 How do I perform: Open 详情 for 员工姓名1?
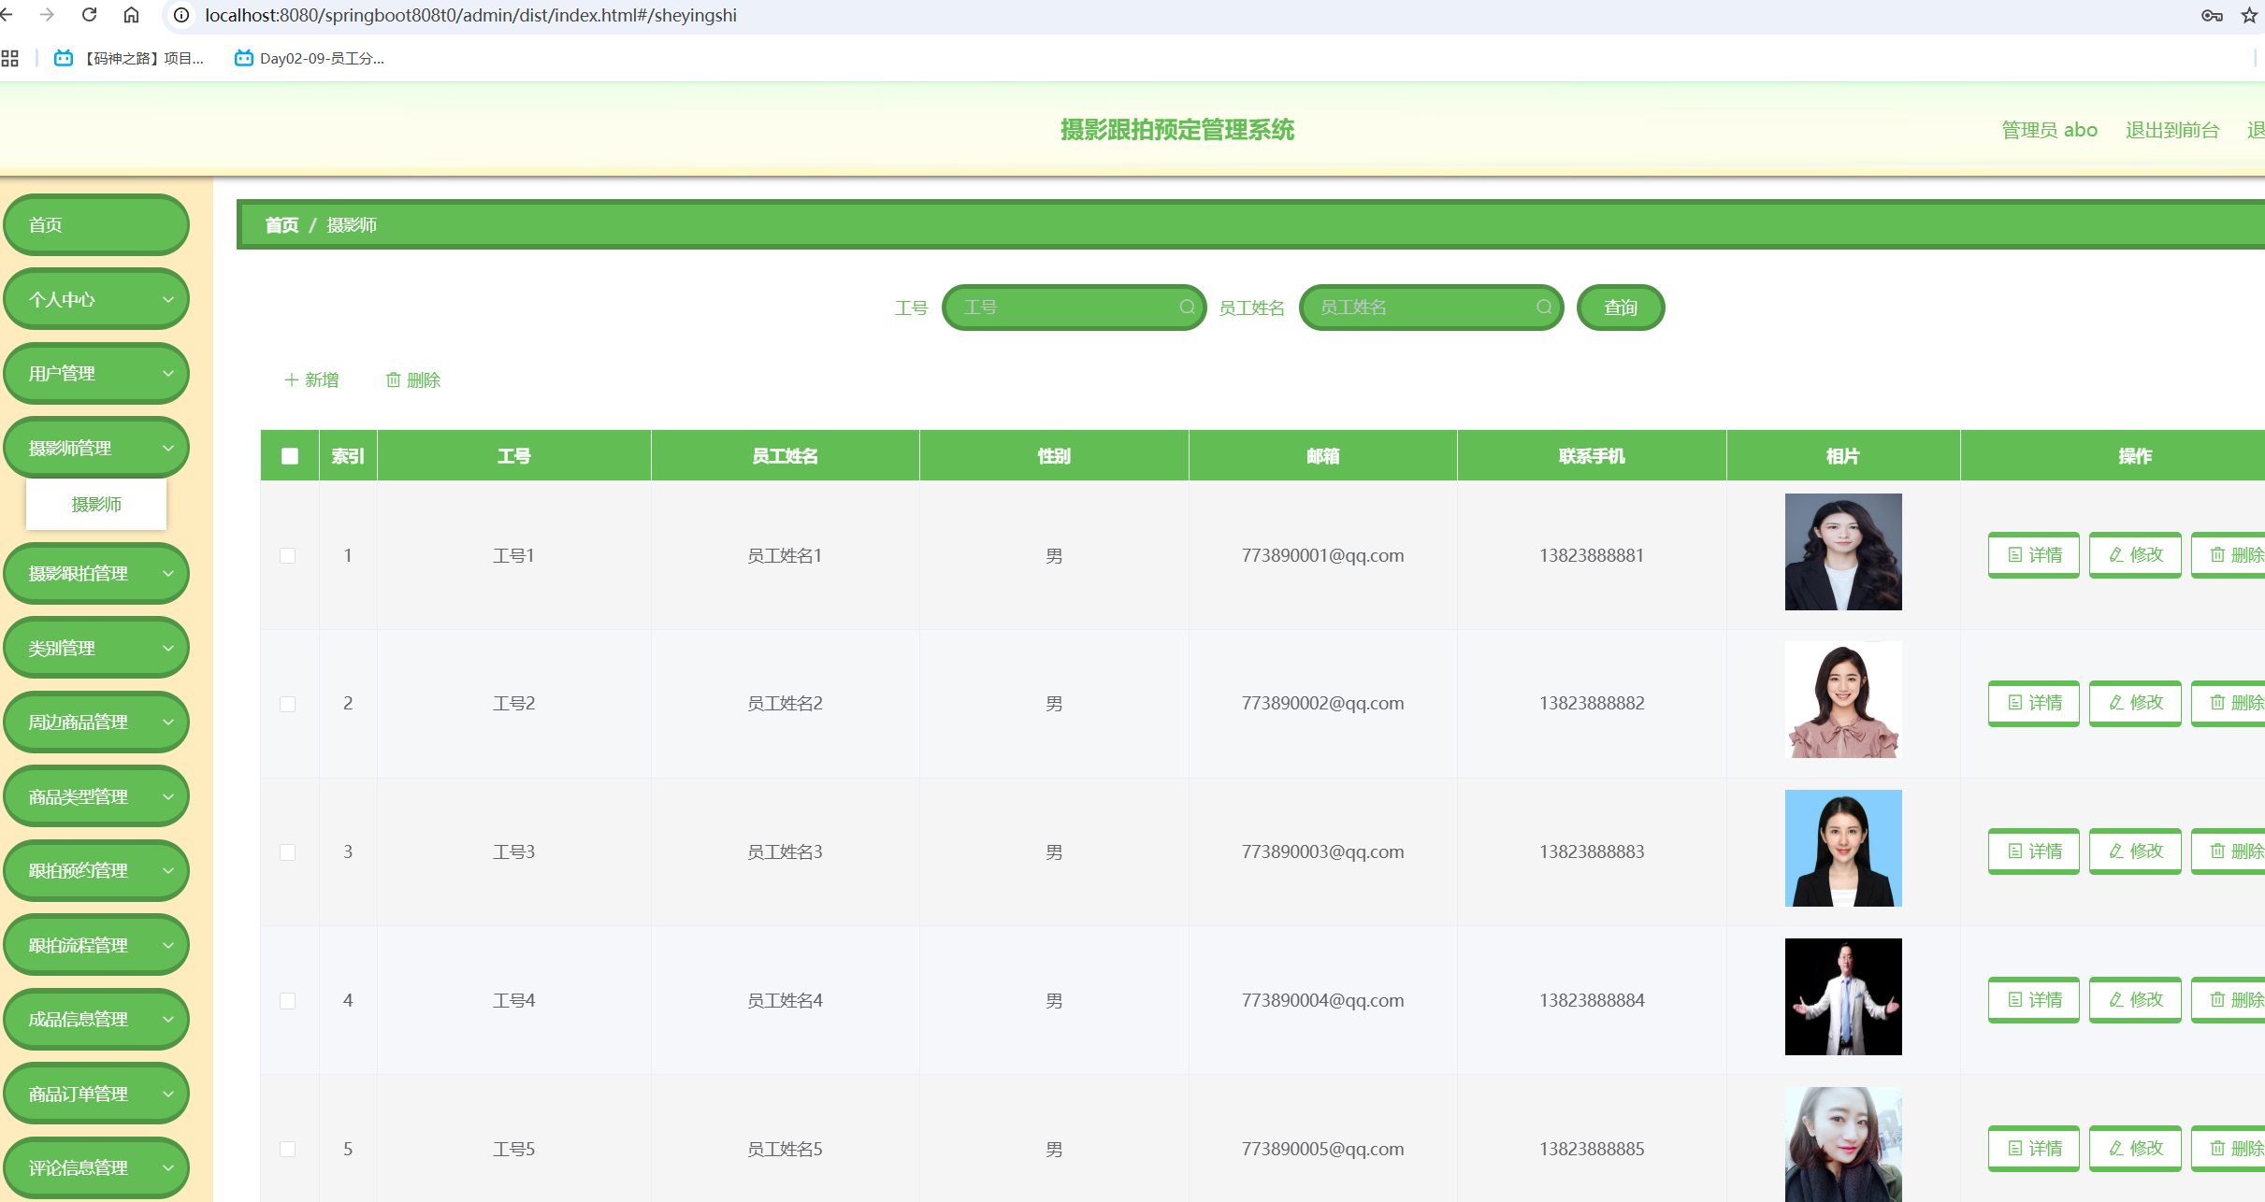pos(2034,555)
